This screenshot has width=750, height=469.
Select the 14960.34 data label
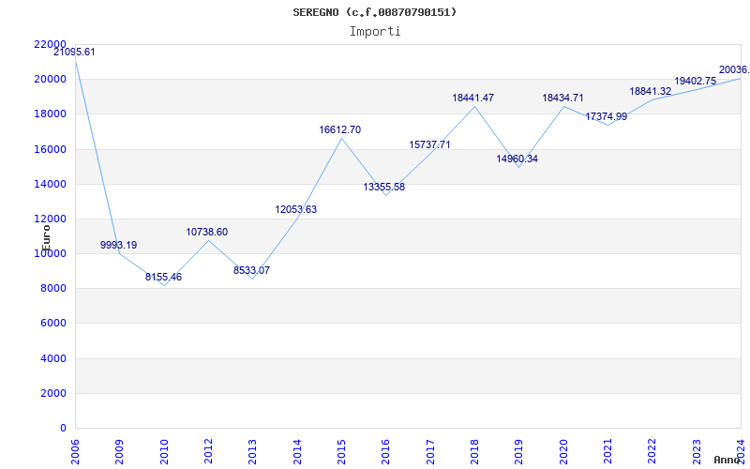point(517,159)
